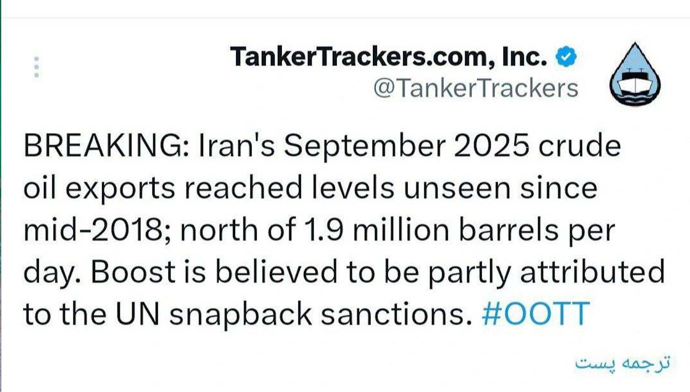The image size is (690, 392).
Task: Click the word "believed" in the tweet
Action: [x=276, y=272]
